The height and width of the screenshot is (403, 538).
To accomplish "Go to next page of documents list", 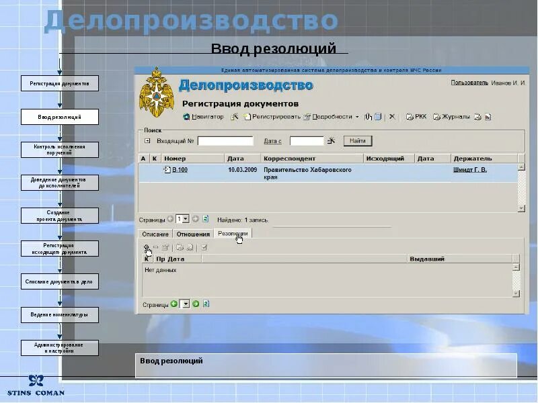I will (x=195, y=219).
